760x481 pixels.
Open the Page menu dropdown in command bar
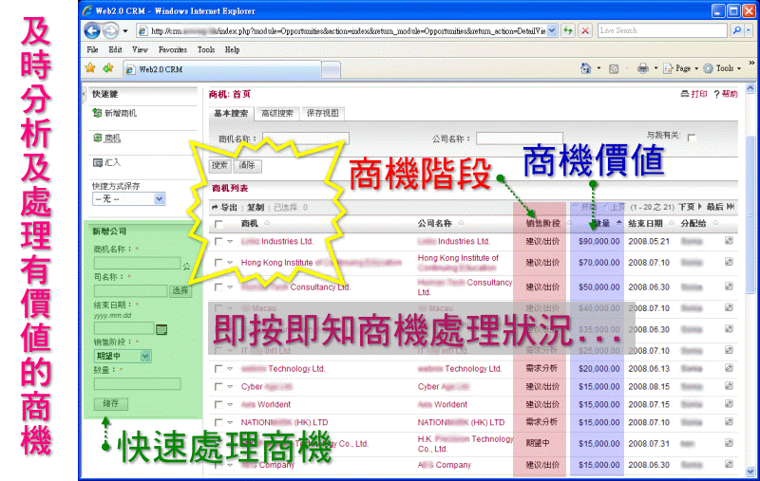[681, 68]
